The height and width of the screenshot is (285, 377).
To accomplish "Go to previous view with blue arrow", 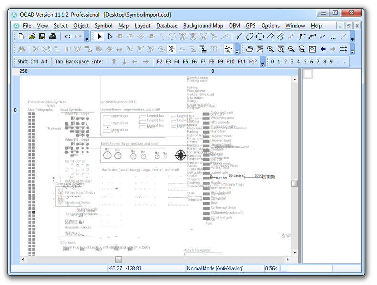I will click(x=323, y=49).
